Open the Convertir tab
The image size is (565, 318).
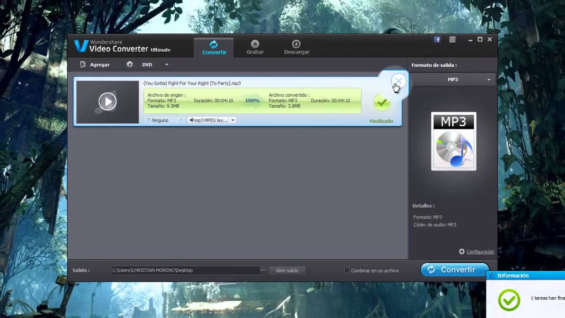(x=214, y=48)
